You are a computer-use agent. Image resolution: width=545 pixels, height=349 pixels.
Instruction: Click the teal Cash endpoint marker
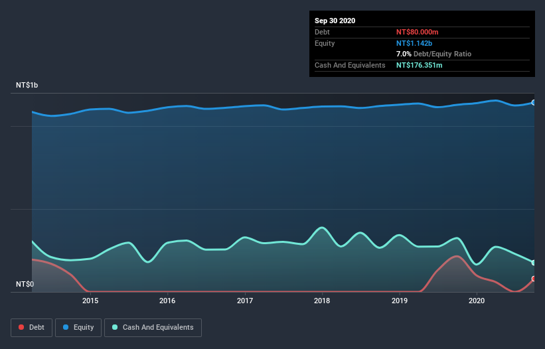534,263
